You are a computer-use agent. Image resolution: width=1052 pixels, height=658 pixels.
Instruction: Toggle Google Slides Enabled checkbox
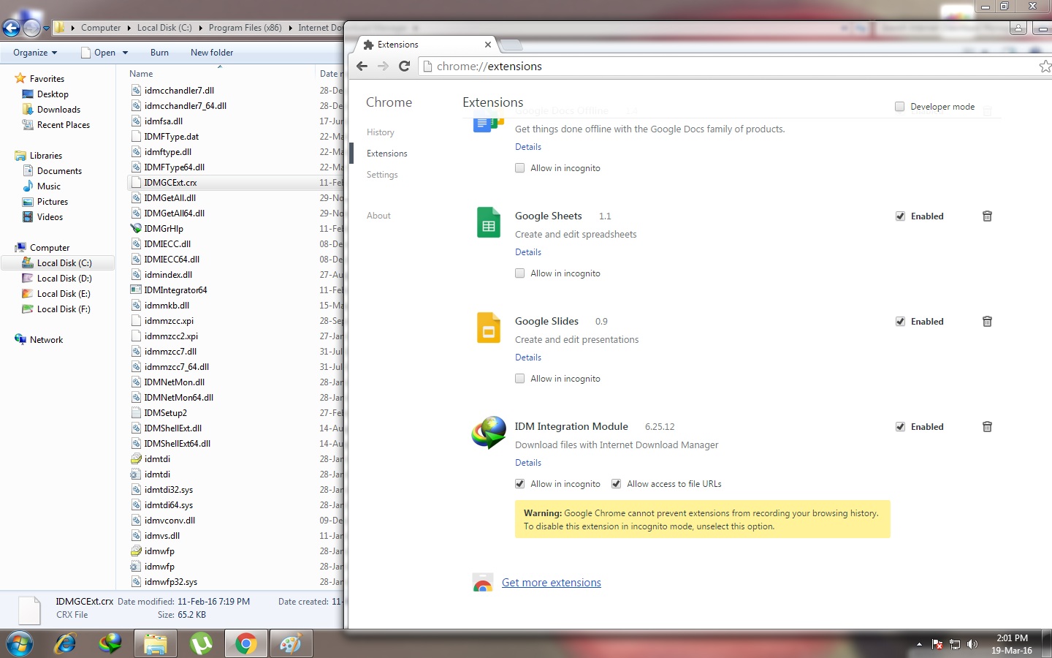pos(900,322)
